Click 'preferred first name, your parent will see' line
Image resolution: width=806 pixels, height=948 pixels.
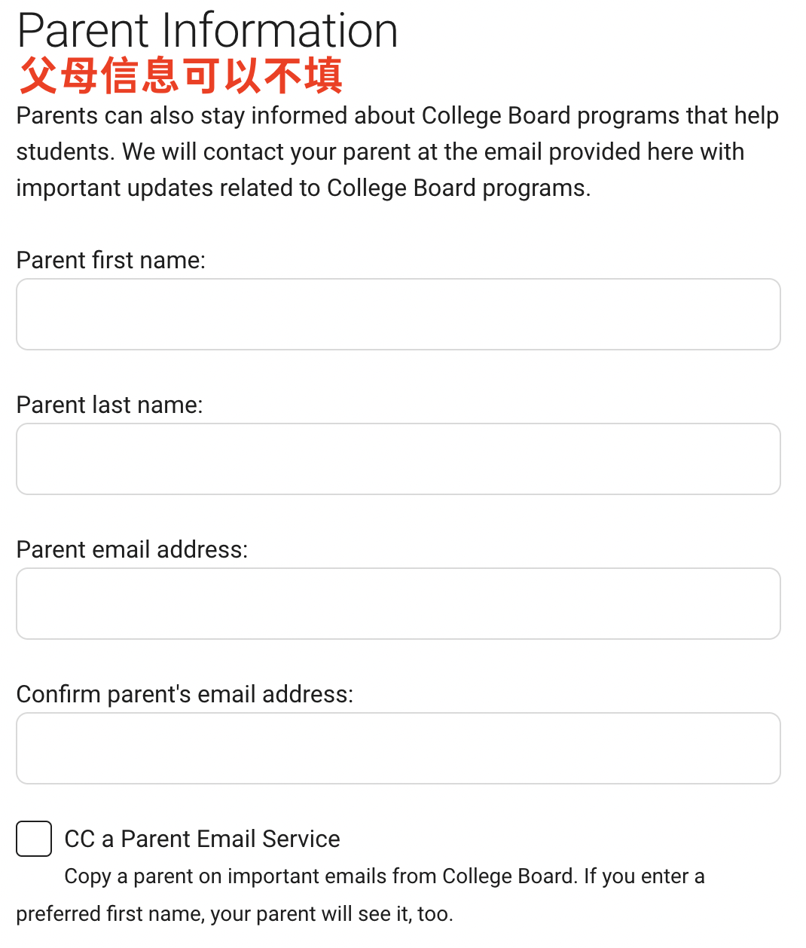[234, 913]
